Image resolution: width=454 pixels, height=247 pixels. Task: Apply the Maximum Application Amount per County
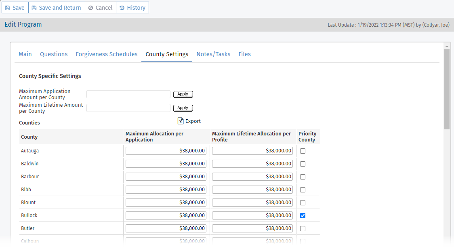(x=183, y=94)
